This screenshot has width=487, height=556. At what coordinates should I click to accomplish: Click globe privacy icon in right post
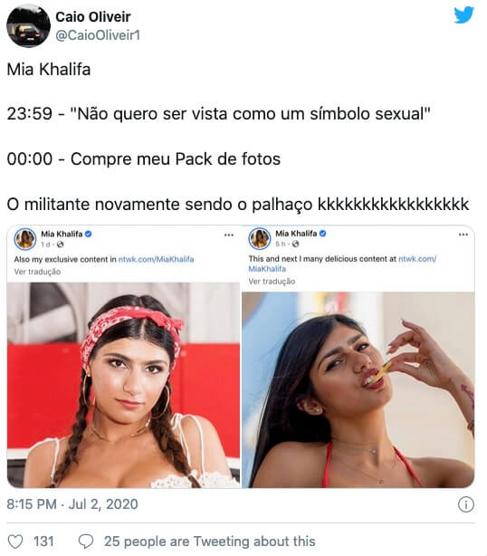[296, 244]
